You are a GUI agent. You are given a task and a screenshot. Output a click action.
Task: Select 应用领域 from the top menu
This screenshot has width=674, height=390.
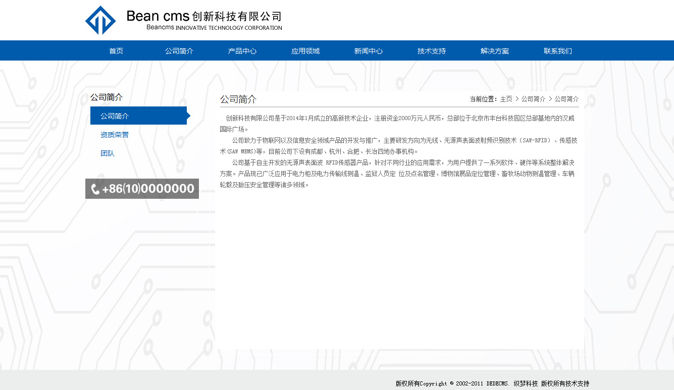click(305, 51)
